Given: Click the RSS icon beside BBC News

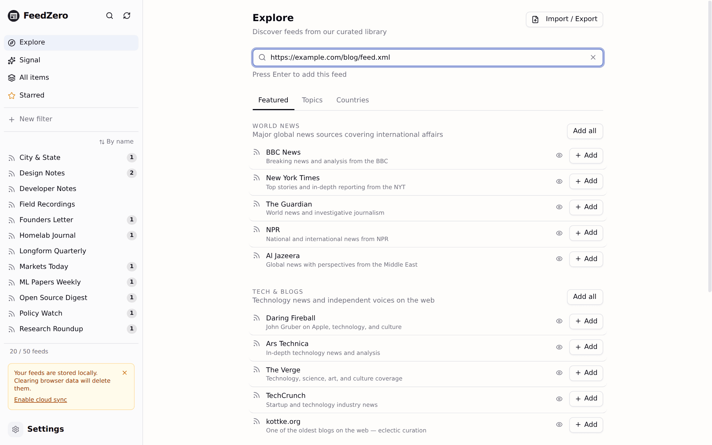Looking at the screenshot, I should click(257, 152).
